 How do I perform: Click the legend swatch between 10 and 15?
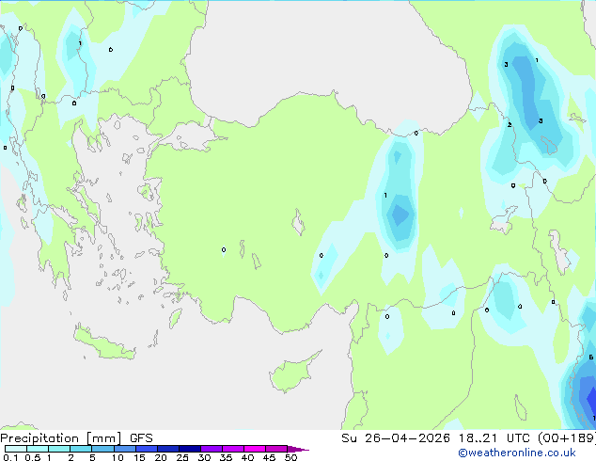[x=124, y=449]
